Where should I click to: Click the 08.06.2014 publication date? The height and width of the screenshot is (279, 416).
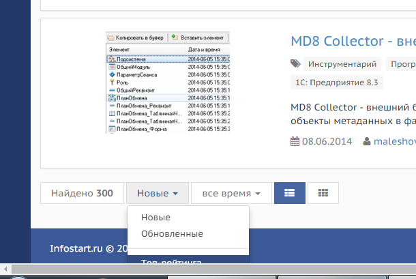pos(327,141)
